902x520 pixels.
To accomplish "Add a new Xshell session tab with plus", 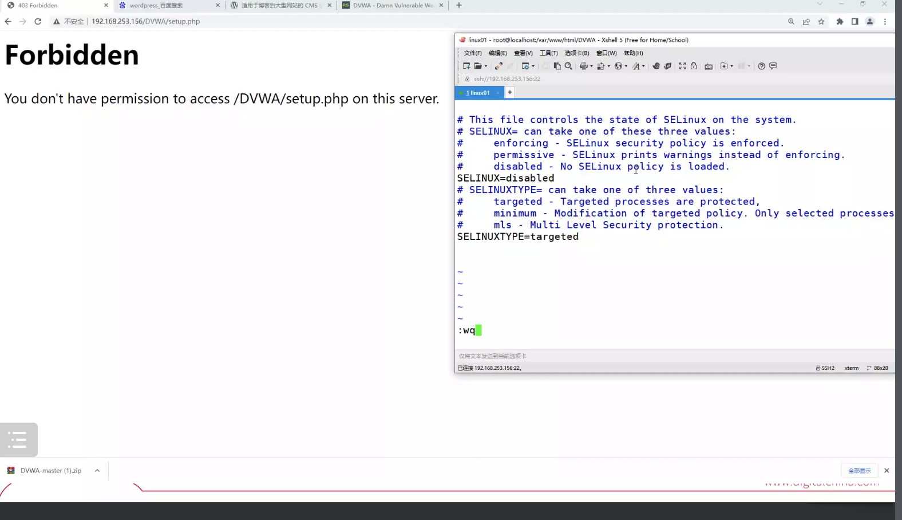I will pyautogui.click(x=510, y=92).
